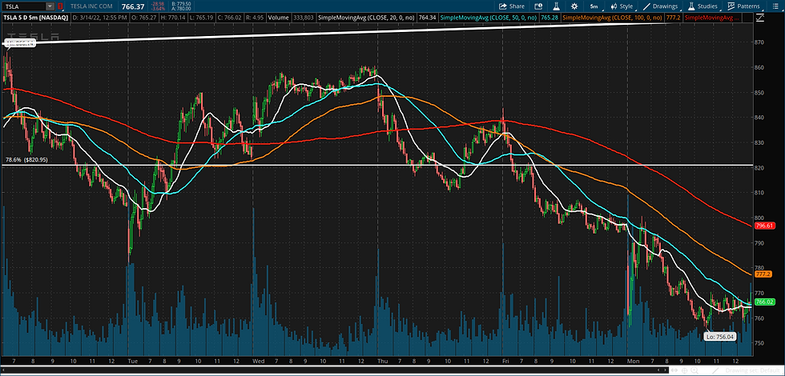This screenshot has height=376, width=785.
Task: Open the Patterns menu
Action: click(x=744, y=6)
